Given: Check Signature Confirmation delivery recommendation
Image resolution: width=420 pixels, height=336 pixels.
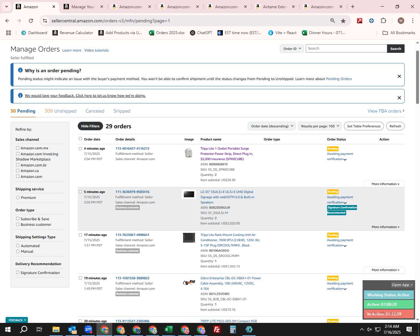Looking at the screenshot, I should 18,272.
